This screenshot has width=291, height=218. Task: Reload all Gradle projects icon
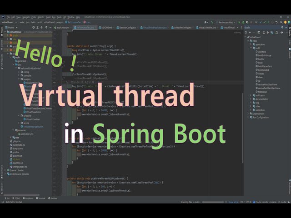[x=246, y=32]
